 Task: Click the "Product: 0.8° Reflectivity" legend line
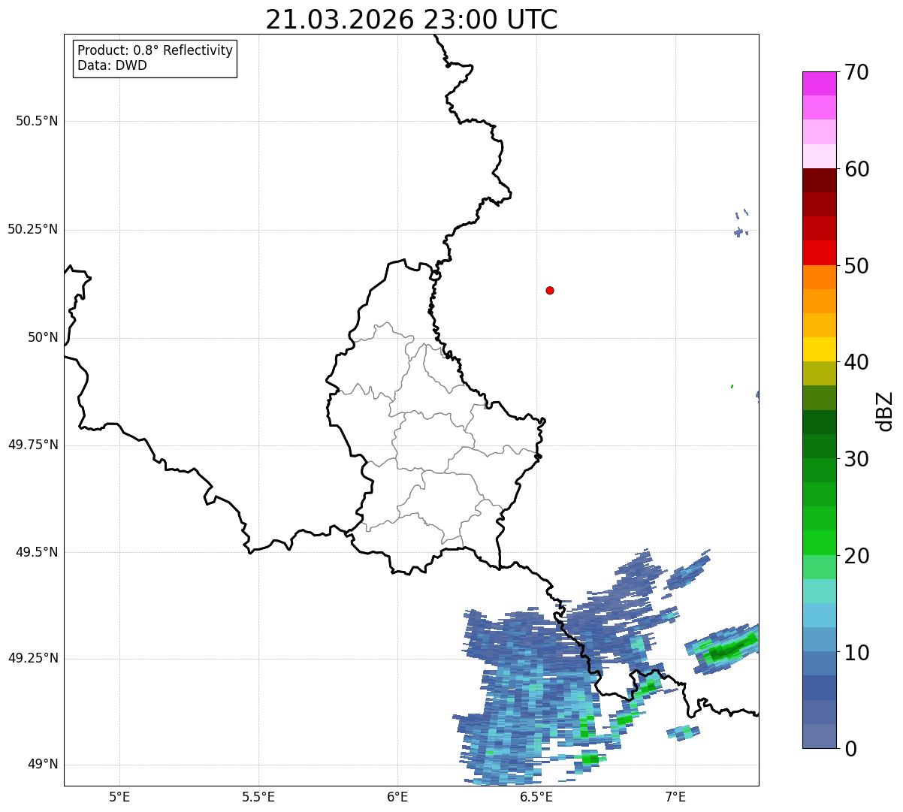156,50
